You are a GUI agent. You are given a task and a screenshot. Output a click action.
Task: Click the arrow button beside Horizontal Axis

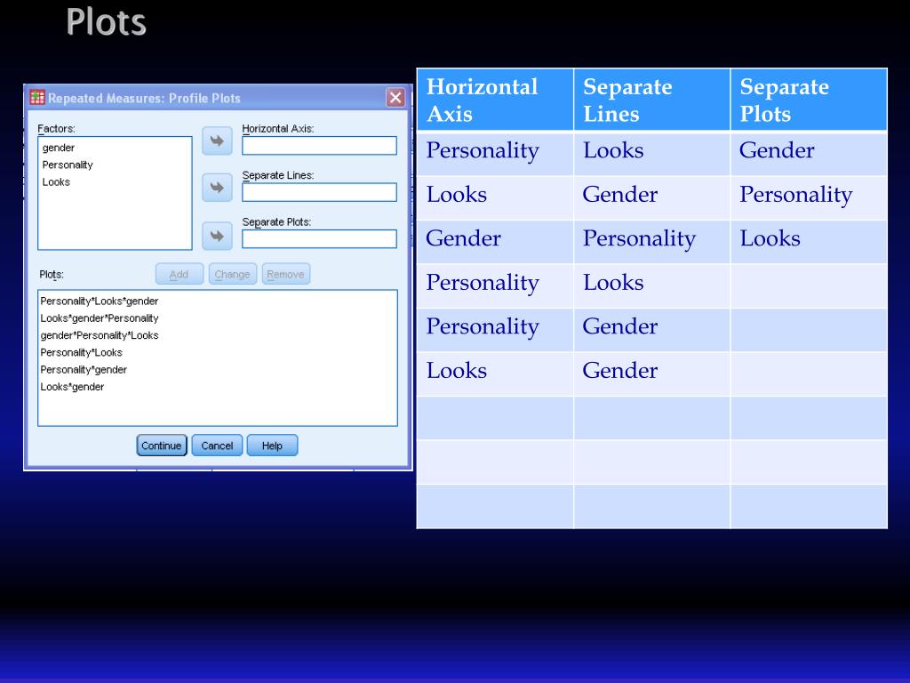[x=217, y=141]
